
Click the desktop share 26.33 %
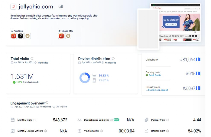[103, 76]
